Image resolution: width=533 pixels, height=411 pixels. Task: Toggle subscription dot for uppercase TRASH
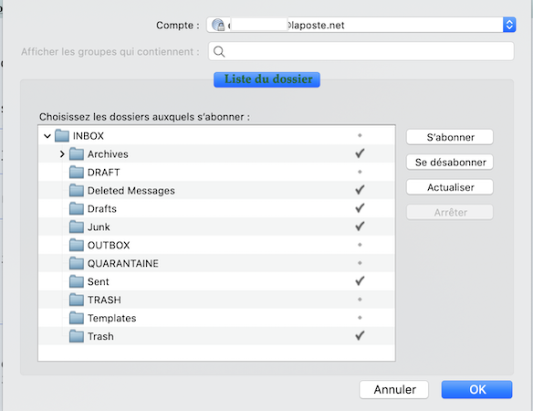(x=360, y=300)
